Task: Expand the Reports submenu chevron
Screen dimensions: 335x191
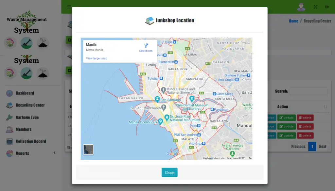Action: [54, 153]
